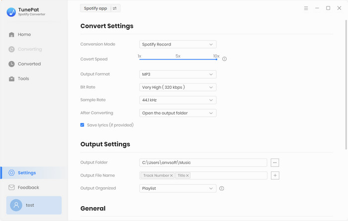
Task: Open the Sample Rate dropdown
Action: [x=178, y=100]
